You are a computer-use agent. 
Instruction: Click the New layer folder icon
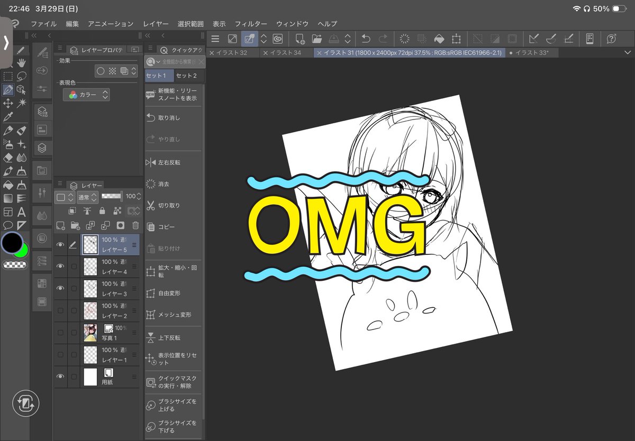point(75,225)
